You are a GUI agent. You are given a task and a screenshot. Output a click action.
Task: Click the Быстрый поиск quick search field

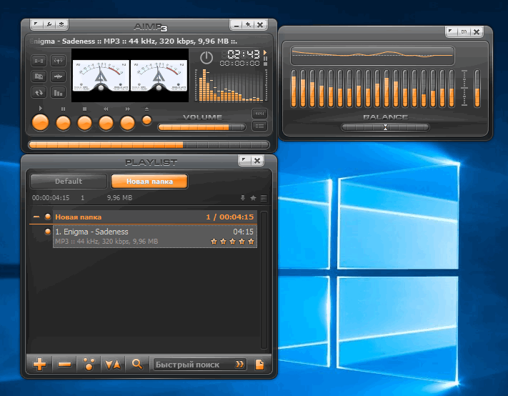193,365
